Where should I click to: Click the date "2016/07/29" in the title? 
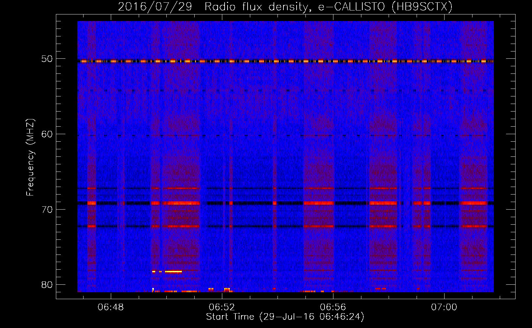pyautogui.click(x=155, y=7)
